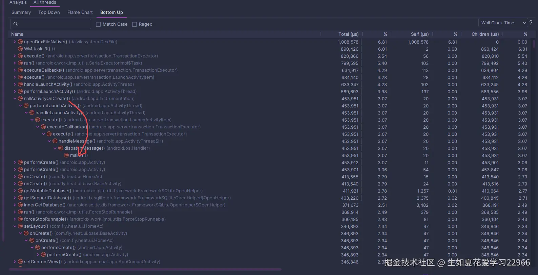Sort by the Total (μs) column header
Screen dimensions: 538x275
coord(348,34)
